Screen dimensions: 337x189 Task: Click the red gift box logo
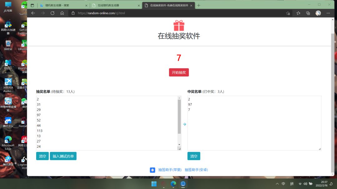click(179, 25)
